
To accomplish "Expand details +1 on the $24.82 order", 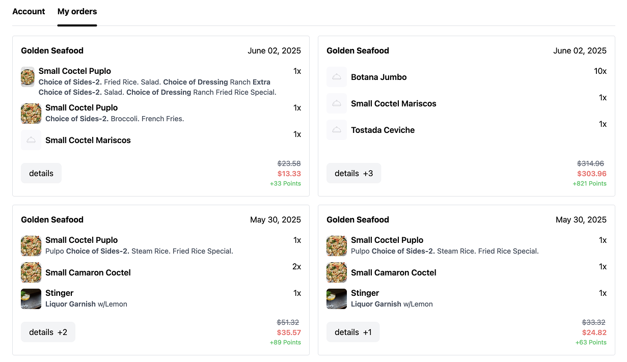I will tap(353, 332).
